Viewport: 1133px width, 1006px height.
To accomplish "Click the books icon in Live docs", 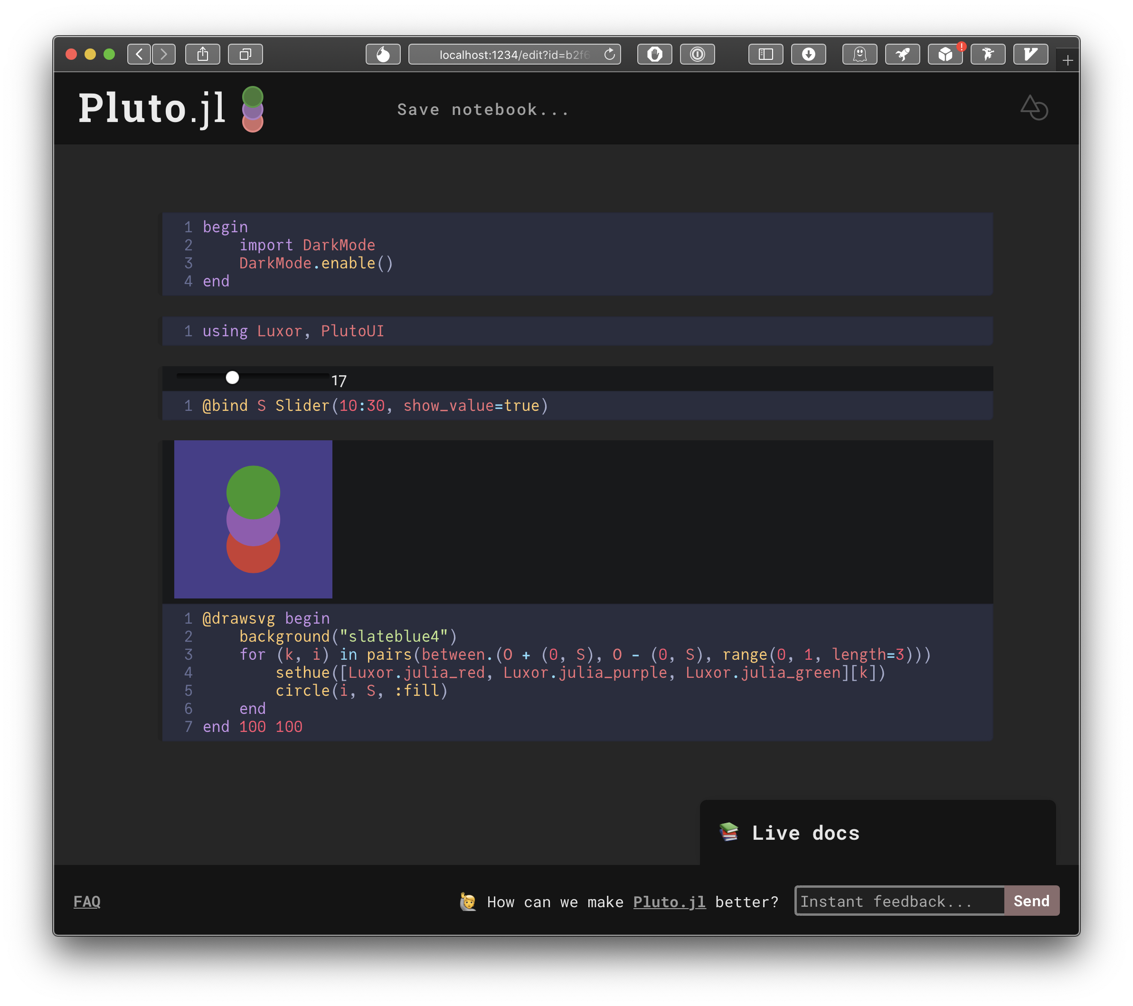I will point(728,832).
